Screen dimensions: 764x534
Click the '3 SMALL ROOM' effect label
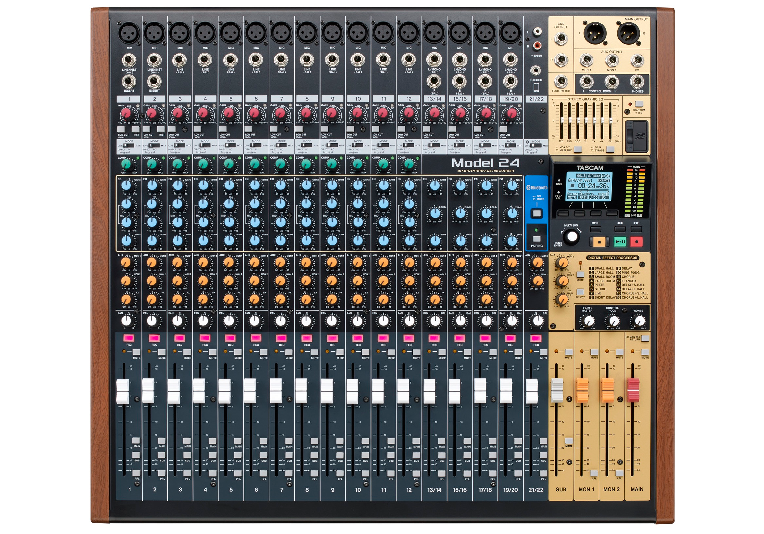pos(602,276)
